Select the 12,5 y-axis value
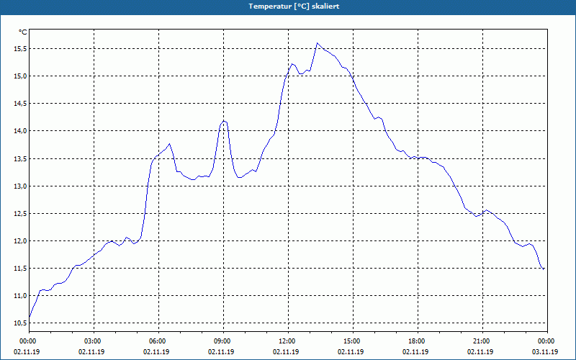This screenshot has width=576, height=360. point(19,213)
